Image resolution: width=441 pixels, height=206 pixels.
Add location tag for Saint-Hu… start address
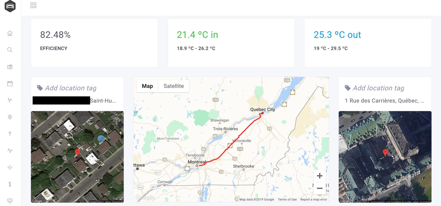coord(71,88)
